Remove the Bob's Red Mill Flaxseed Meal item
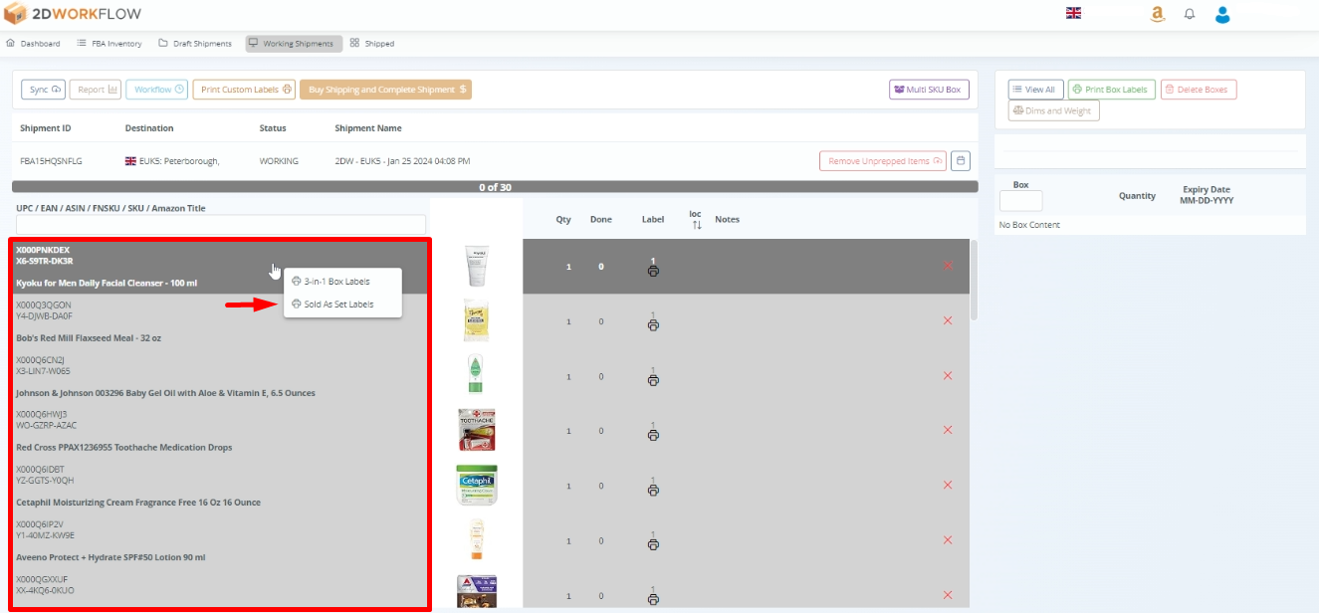Image resolution: width=1319 pixels, height=613 pixels. point(947,320)
